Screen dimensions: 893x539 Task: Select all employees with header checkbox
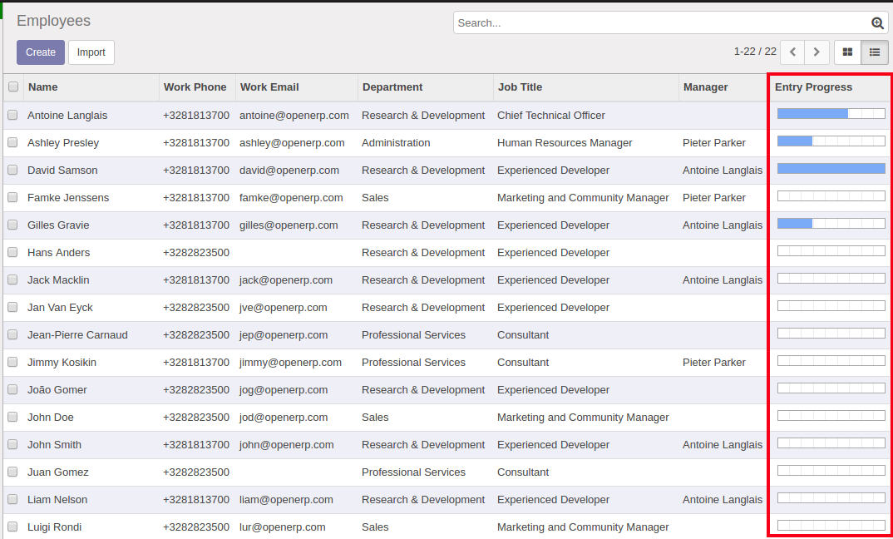[x=13, y=87]
